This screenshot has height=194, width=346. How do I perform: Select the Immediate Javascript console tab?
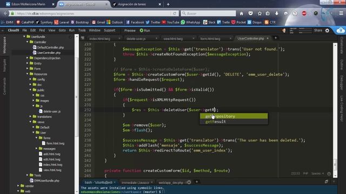point(135,182)
